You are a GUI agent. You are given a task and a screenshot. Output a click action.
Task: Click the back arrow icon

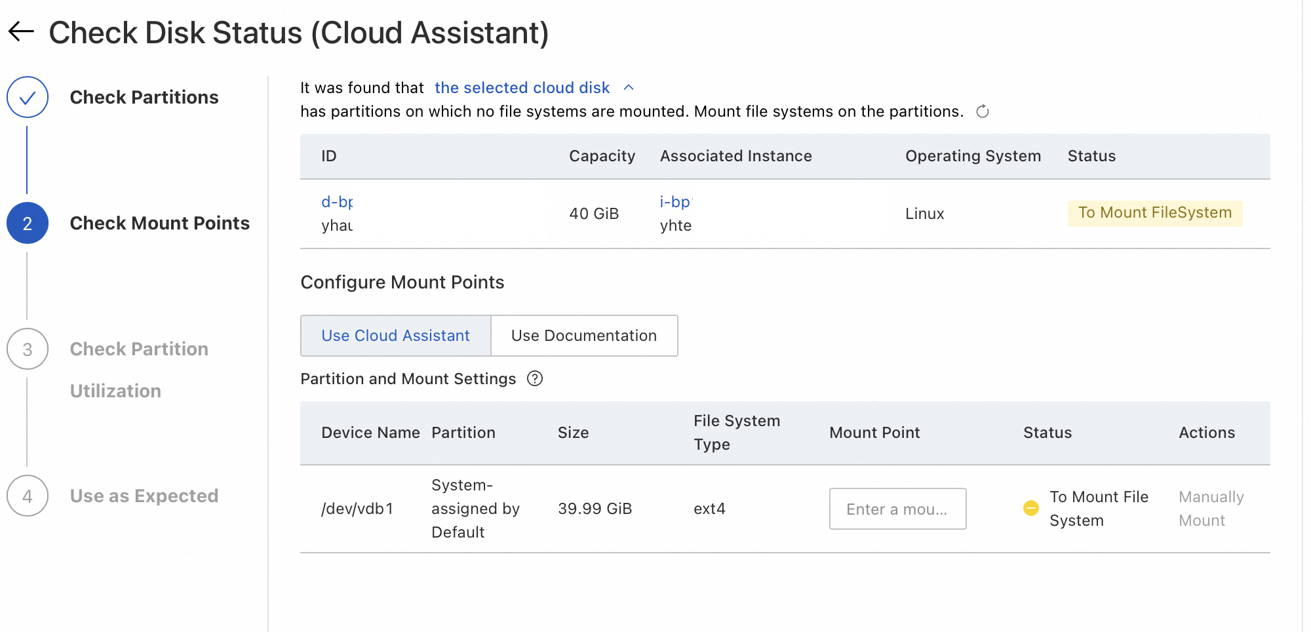21,31
